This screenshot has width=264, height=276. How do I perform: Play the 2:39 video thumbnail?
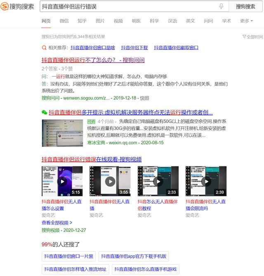(x=206, y=181)
